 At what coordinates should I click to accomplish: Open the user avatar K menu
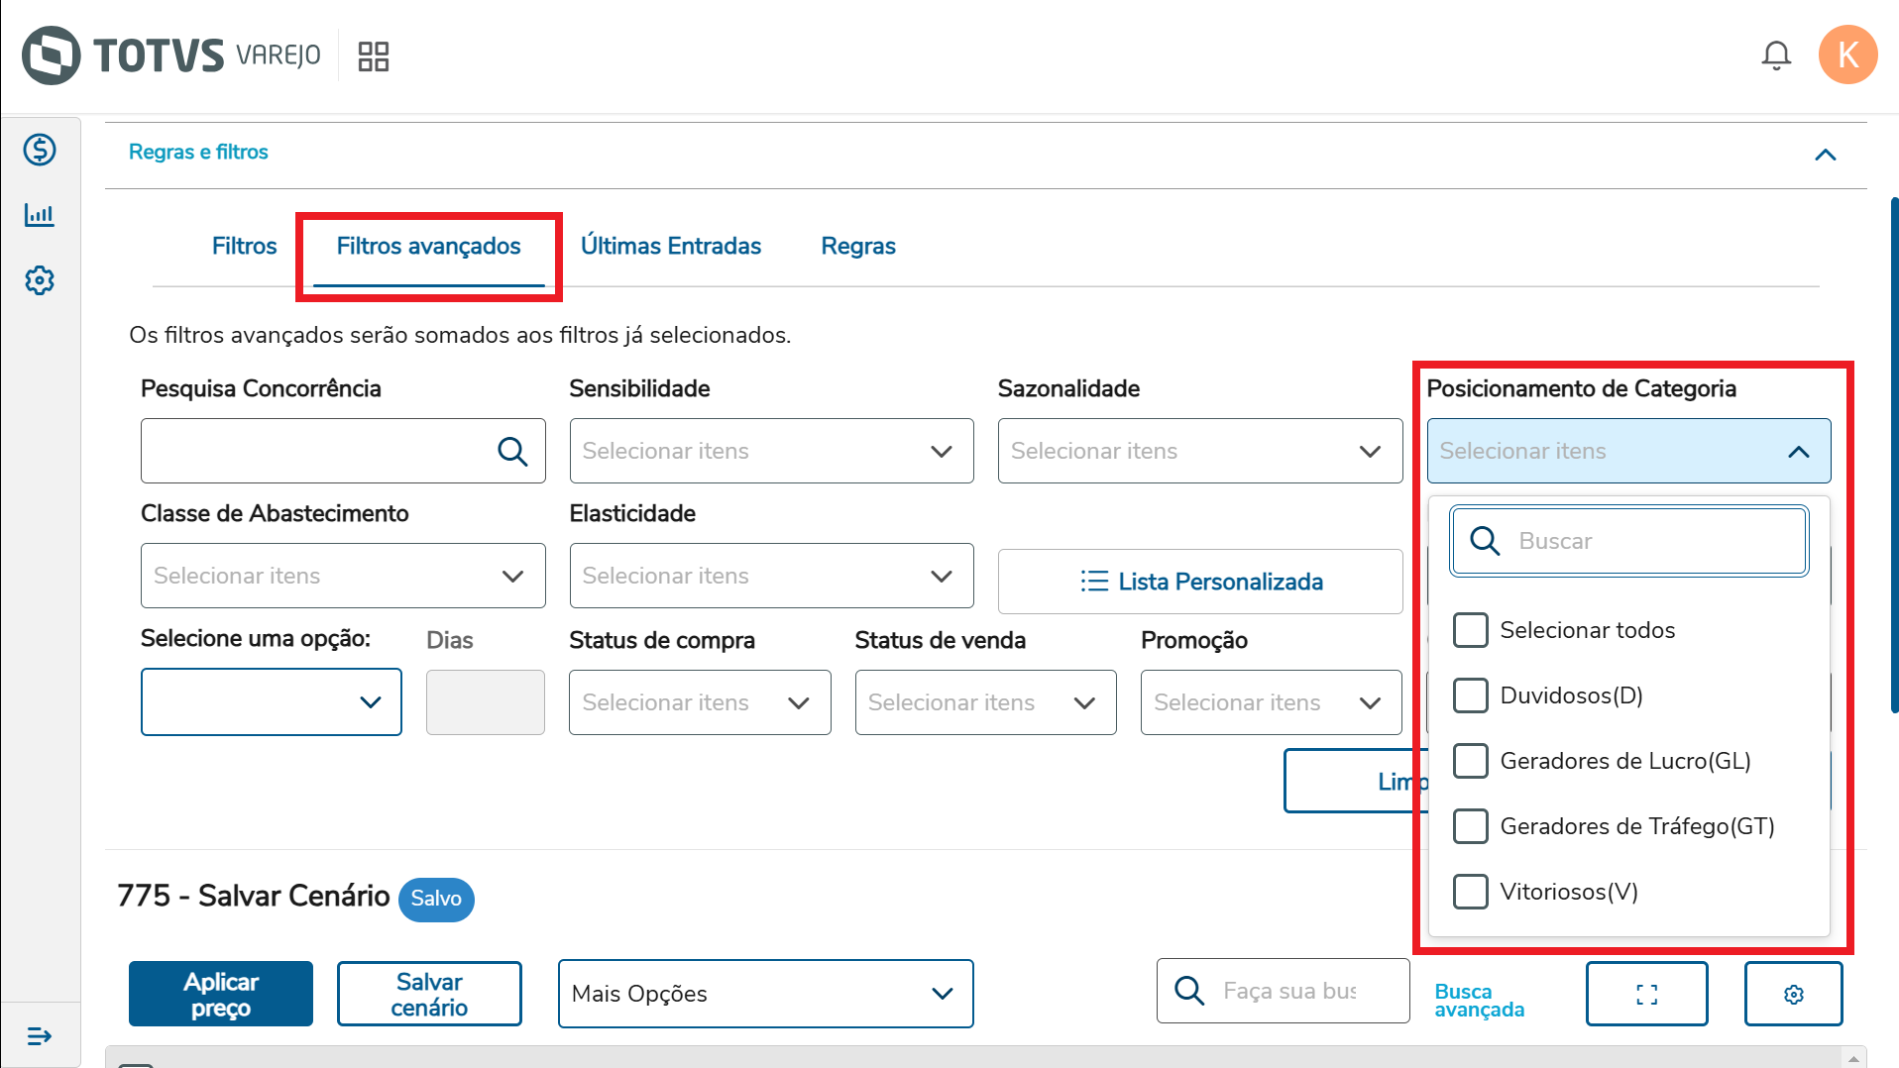[x=1846, y=55]
